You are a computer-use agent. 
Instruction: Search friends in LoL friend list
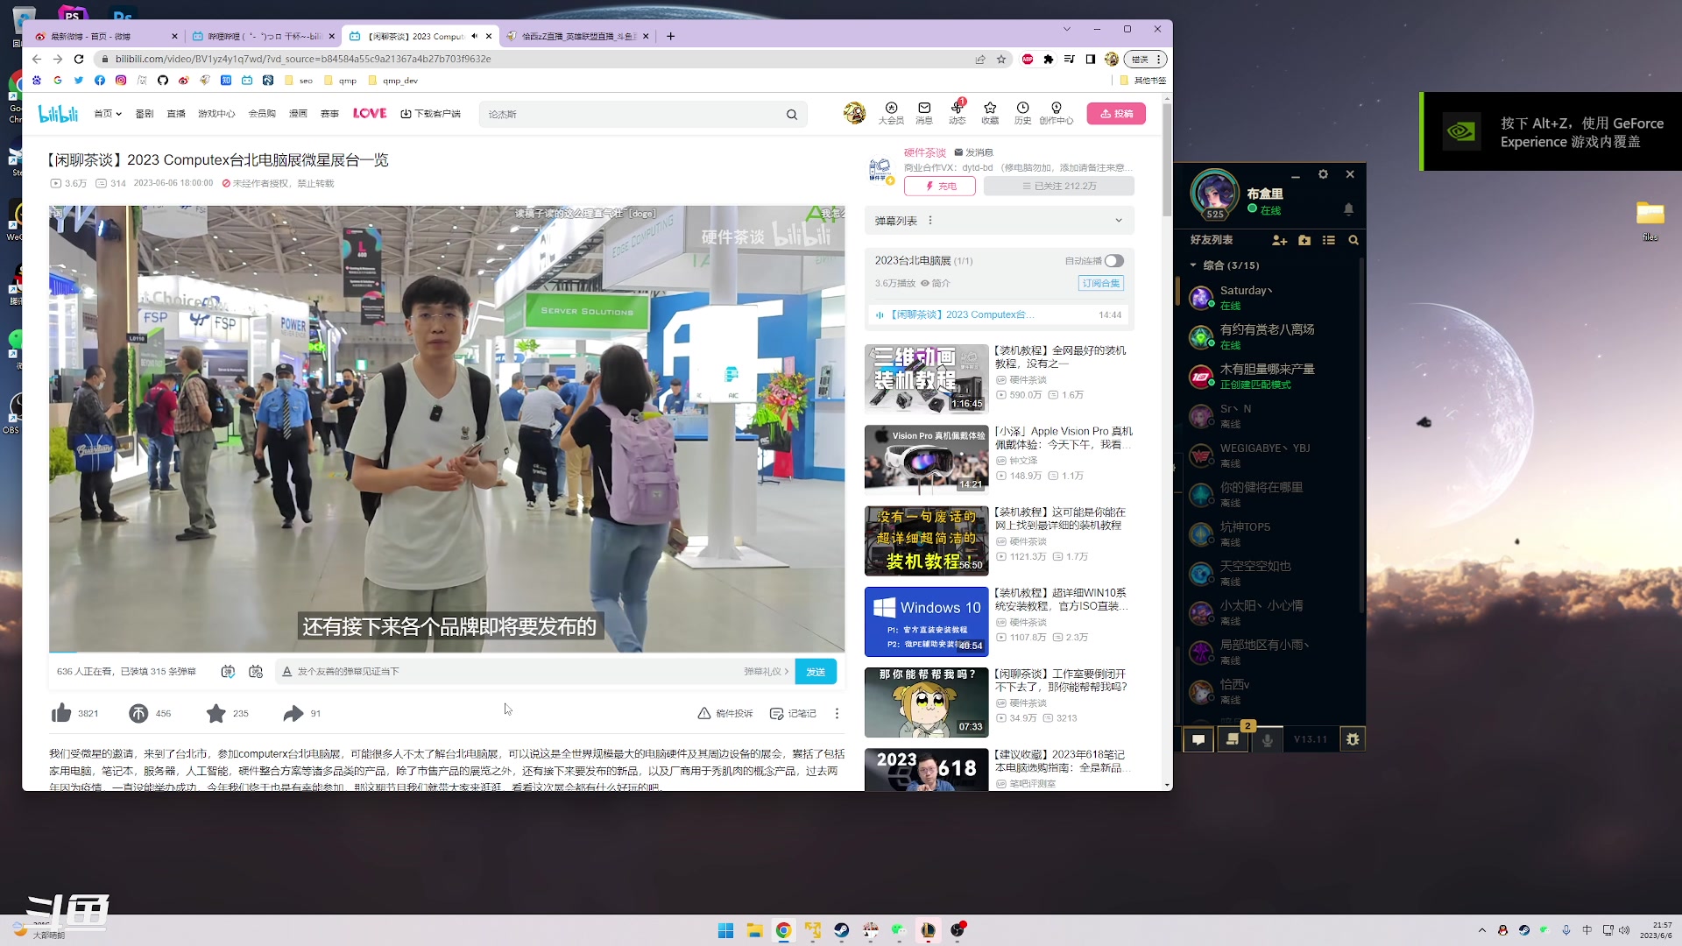1353,240
